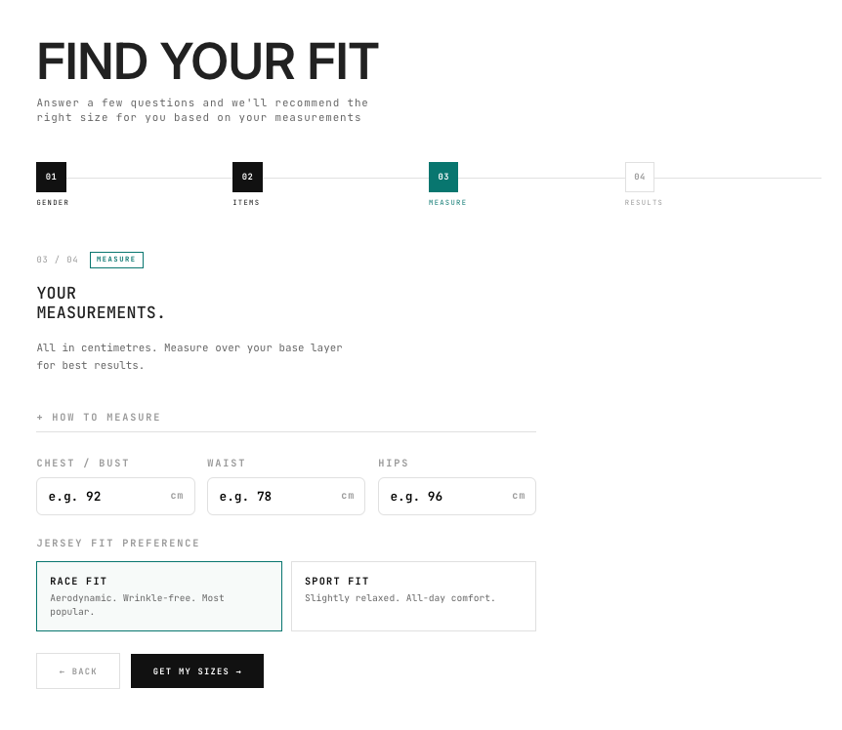Click the cm unit in Chest field

177,496
